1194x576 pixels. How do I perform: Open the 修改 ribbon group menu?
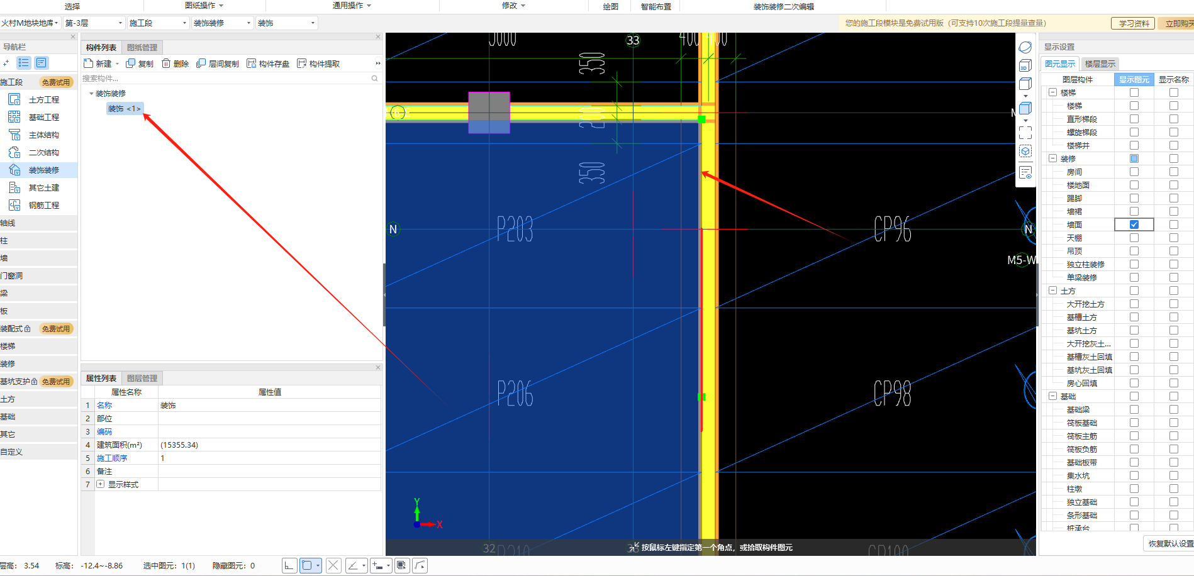513,6
